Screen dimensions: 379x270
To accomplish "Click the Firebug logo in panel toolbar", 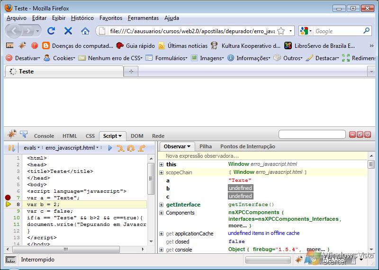I will [12, 134].
